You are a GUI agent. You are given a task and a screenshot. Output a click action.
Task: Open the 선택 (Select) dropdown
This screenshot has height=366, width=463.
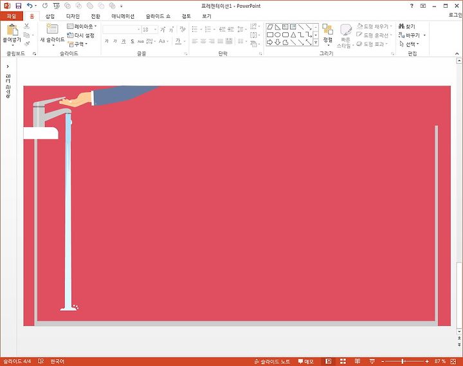pos(409,44)
